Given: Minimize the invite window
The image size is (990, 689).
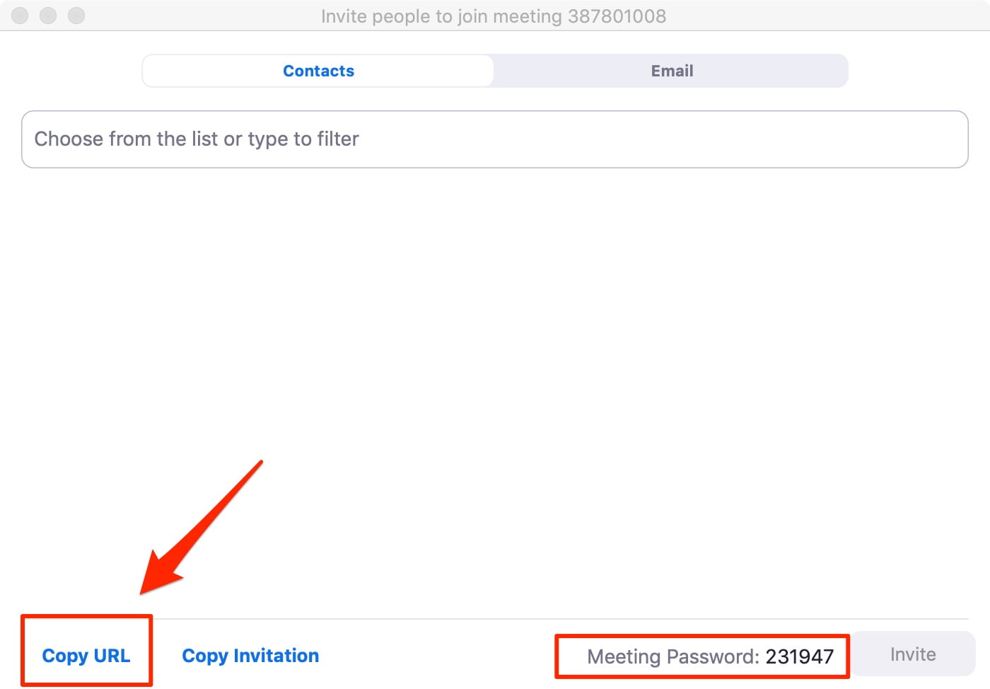Looking at the screenshot, I should click(x=47, y=15).
